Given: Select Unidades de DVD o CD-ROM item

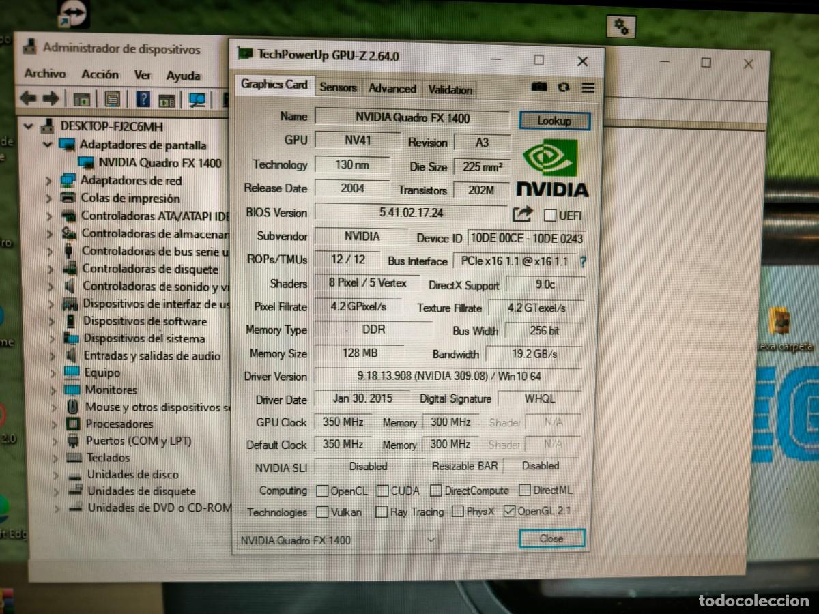Looking at the screenshot, I should 160,508.
